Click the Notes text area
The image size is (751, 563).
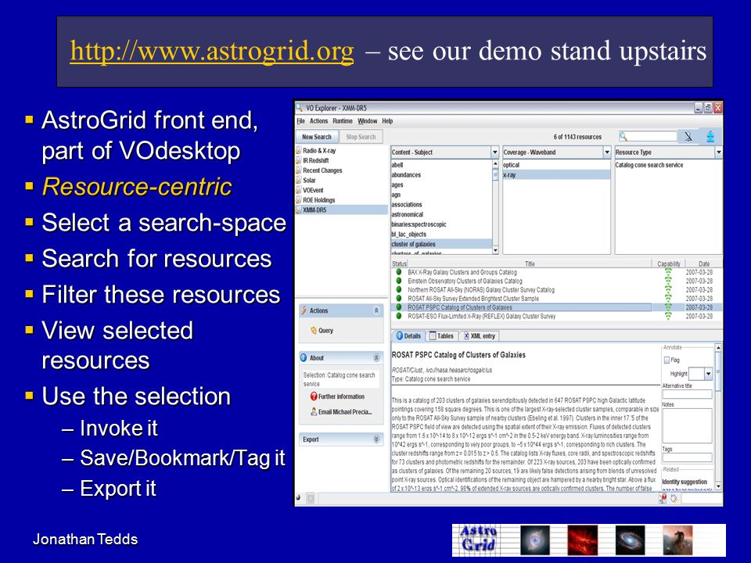click(688, 426)
